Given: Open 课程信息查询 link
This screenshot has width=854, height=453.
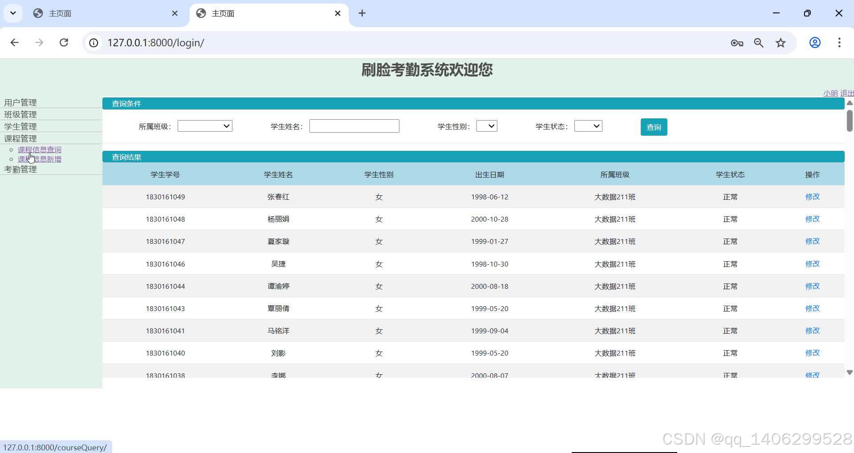Looking at the screenshot, I should [40, 150].
